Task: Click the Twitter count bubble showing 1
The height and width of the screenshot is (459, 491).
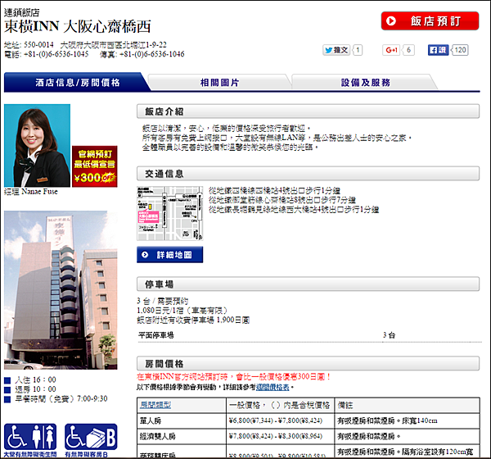Action: tap(358, 50)
